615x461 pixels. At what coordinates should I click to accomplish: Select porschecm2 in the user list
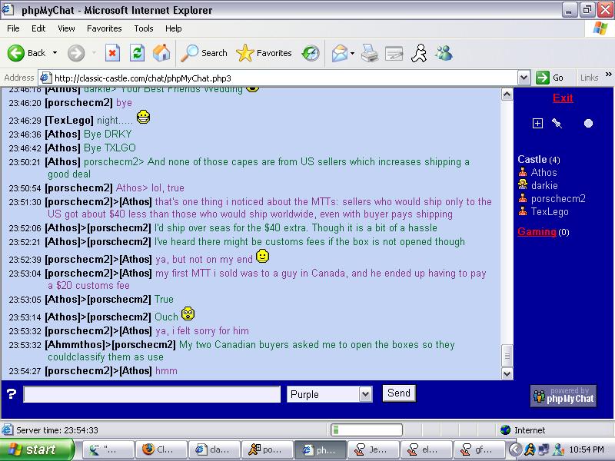558,198
